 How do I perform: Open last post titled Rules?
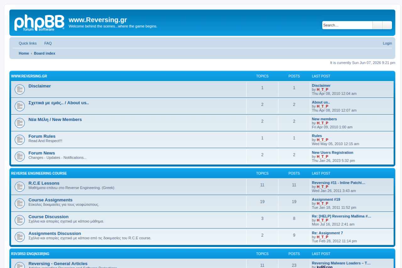tap(317, 136)
